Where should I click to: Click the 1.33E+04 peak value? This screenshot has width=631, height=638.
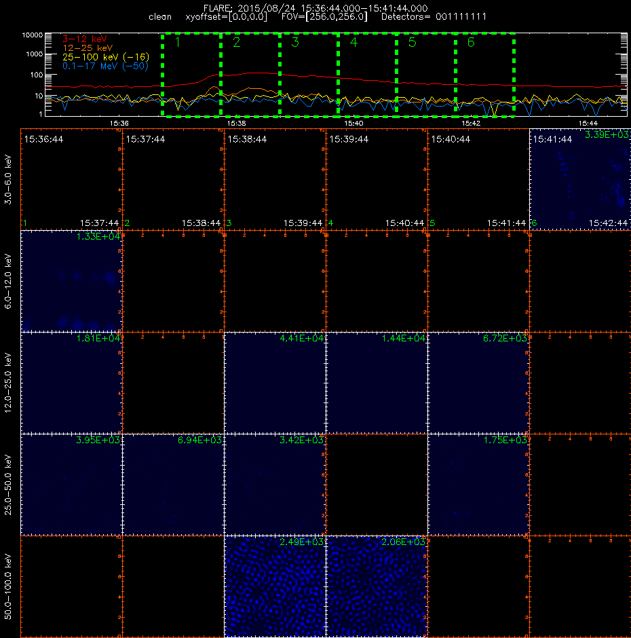click(x=98, y=236)
